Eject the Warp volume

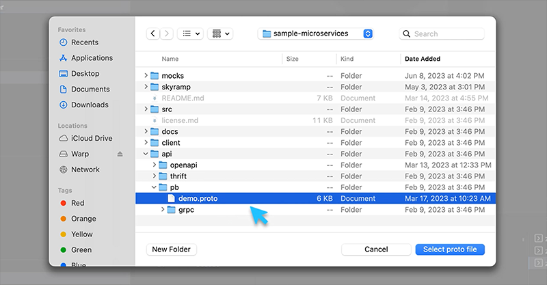pos(120,154)
